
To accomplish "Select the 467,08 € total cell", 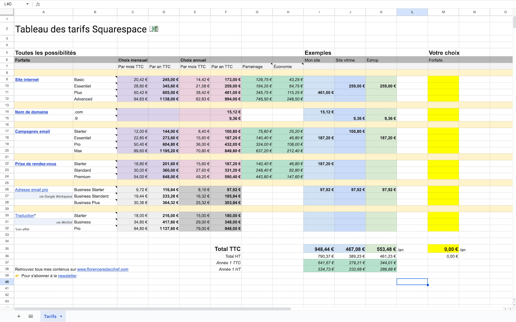I will tap(350, 249).
